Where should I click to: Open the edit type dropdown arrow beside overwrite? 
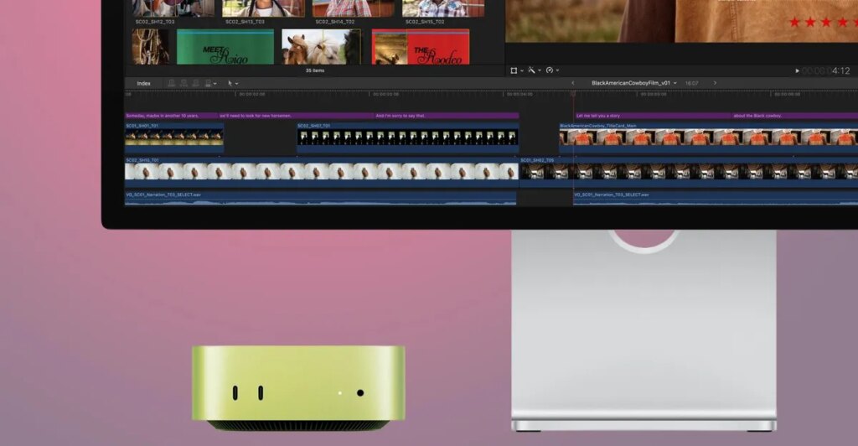click(215, 84)
